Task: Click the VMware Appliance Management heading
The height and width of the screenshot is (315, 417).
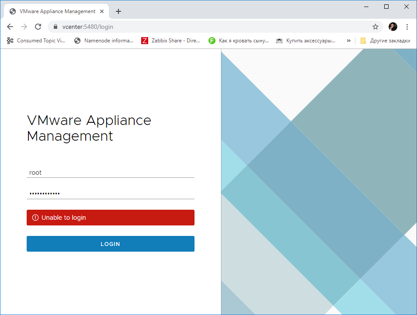Action: [x=89, y=128]
